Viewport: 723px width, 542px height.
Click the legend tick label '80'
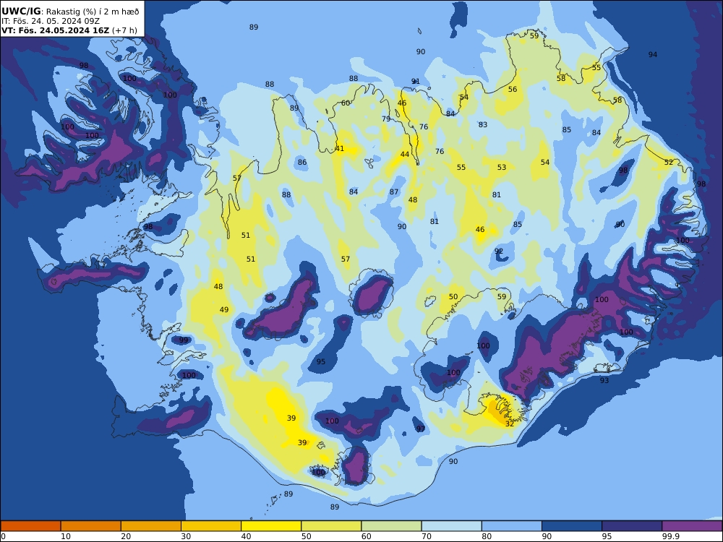487,536
